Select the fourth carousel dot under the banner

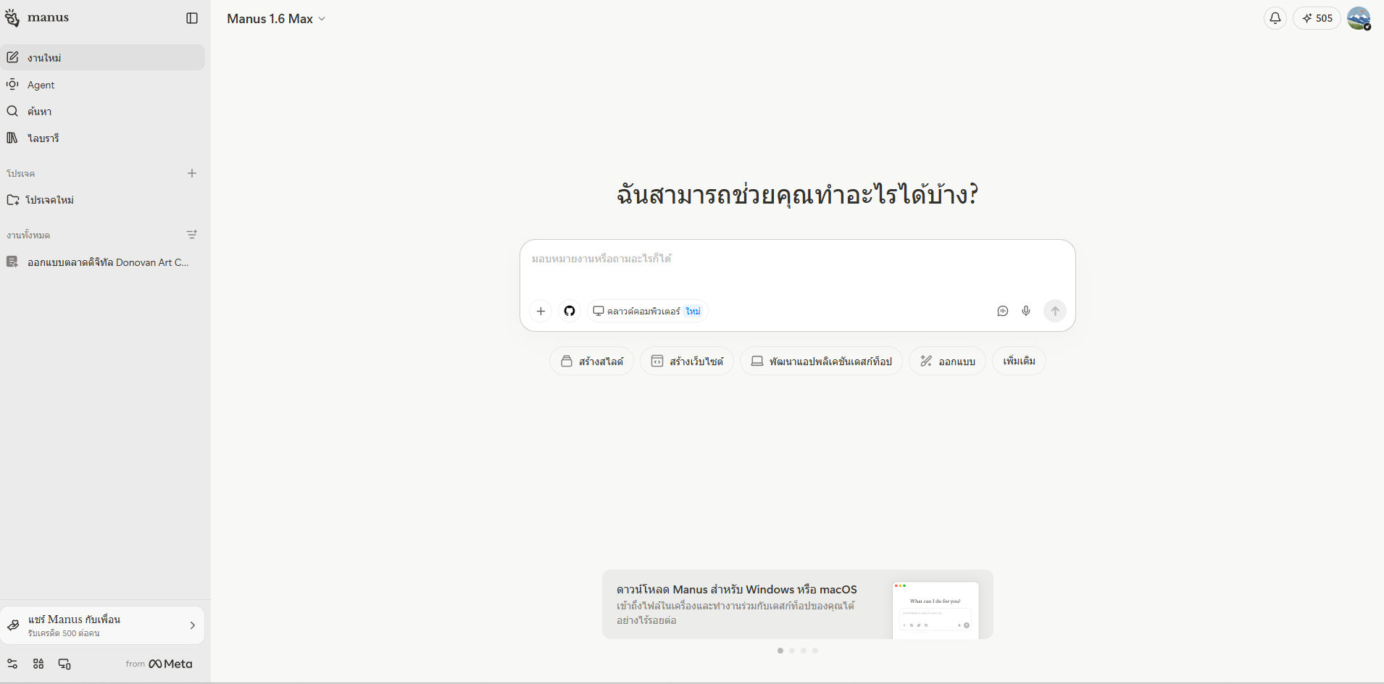click(x=815, y=651)
